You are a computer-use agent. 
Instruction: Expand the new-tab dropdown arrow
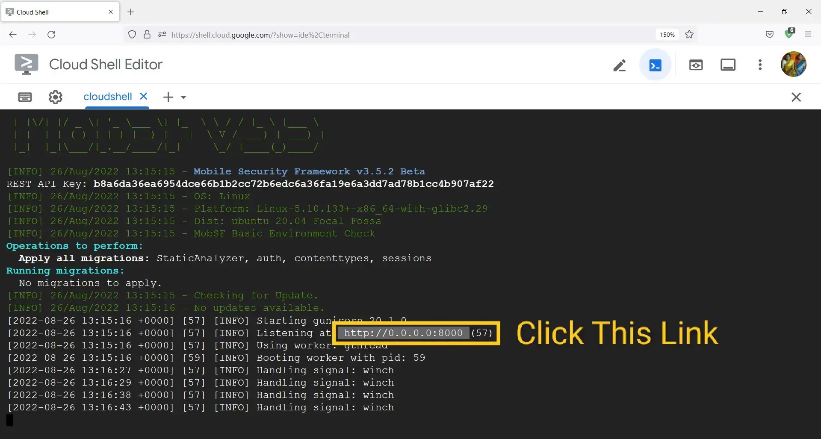tap(183, 97)
